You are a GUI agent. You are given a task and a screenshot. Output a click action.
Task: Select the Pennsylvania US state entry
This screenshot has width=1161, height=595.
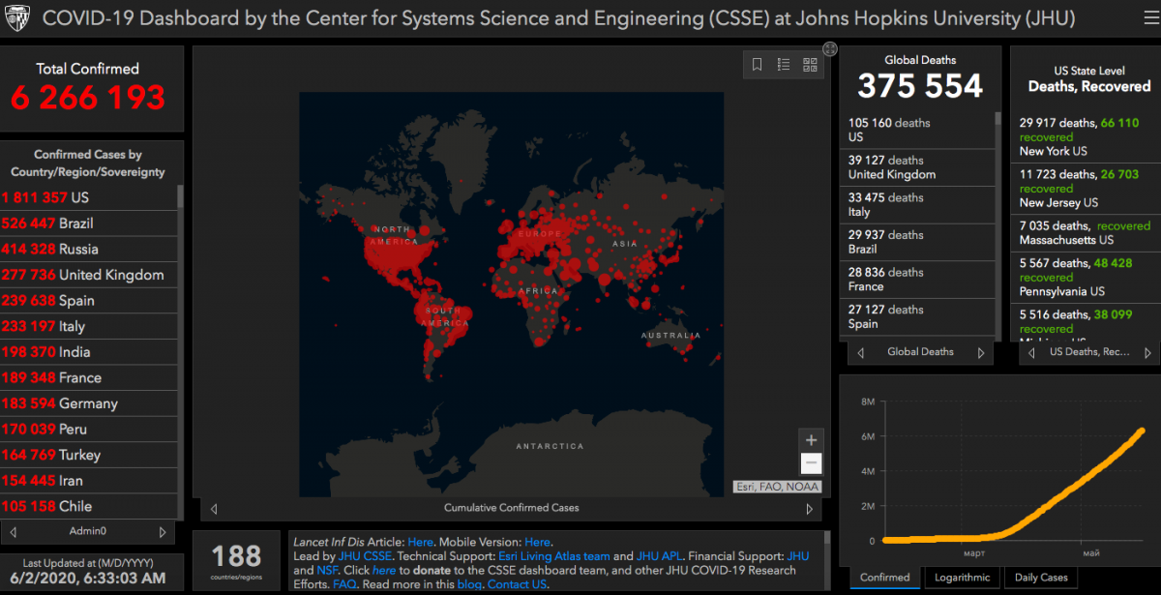[x=1086, y=277]
